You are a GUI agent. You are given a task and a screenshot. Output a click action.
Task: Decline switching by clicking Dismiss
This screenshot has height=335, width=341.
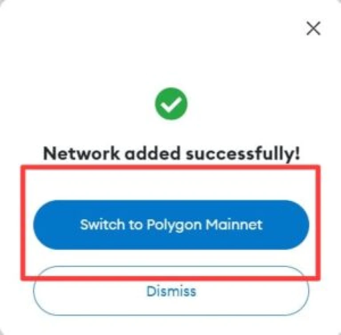[171, 291]
